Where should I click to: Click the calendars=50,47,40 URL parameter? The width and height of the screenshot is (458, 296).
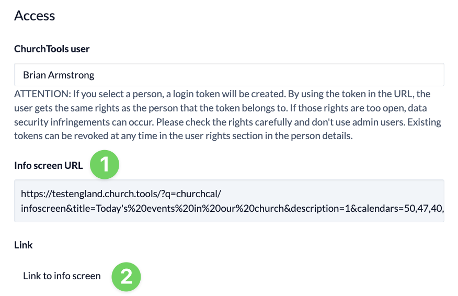coord(400,208)
